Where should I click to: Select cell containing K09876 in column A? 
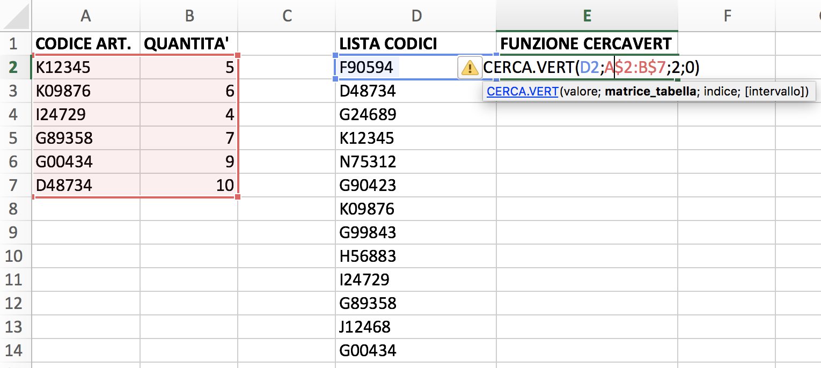coord(86,91)
